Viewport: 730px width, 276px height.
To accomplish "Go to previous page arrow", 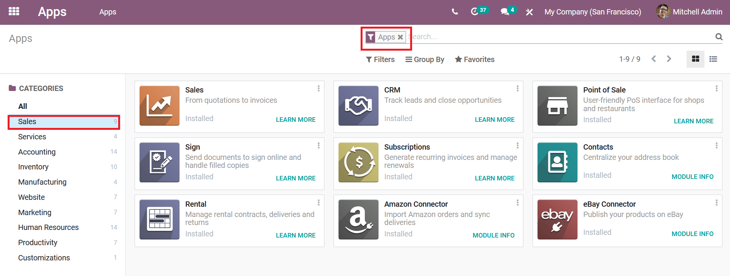I will pyautogui.click(x=654, y=59).
